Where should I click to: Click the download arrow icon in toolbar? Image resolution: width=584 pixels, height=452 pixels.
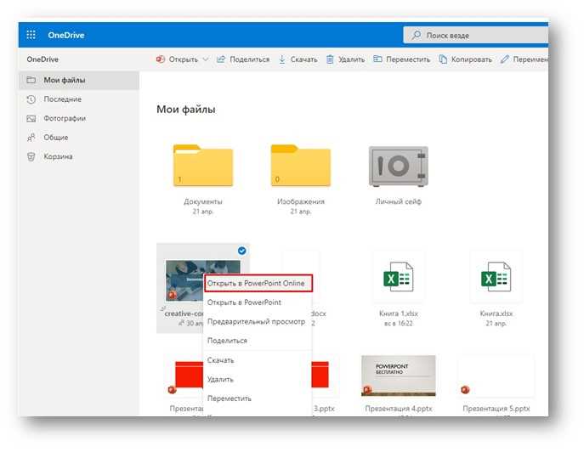[282, 59]
